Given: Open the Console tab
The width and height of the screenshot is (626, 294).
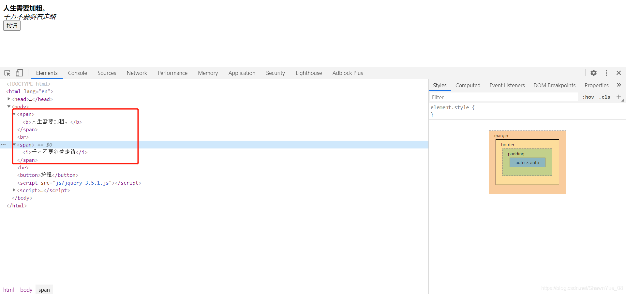Looking at the screenshot, I should (x=77, y=73).
